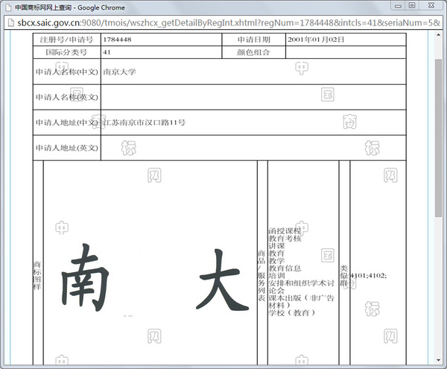Image resolution: width=447 pixels, height=369 pixels.
Task: Click the 国际分类号 value 41
Action: pos(107,52)
